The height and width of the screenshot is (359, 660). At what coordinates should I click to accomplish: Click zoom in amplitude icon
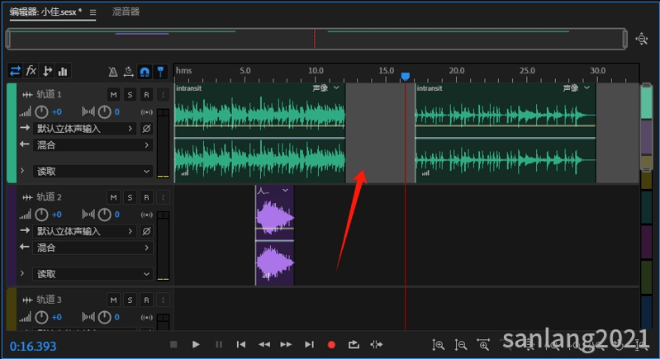tap(438, 345)
